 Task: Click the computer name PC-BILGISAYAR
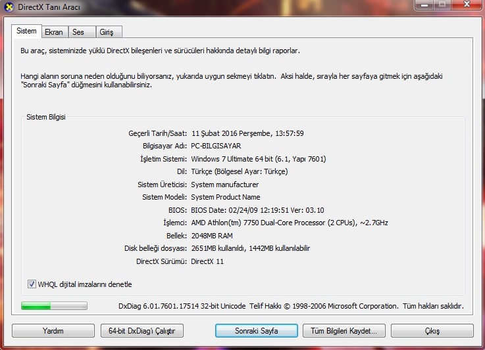216,146
